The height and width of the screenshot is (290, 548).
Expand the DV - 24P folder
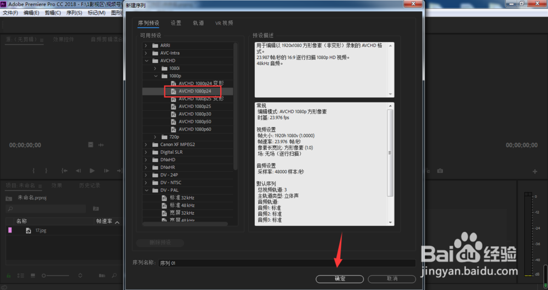[146, 175]
